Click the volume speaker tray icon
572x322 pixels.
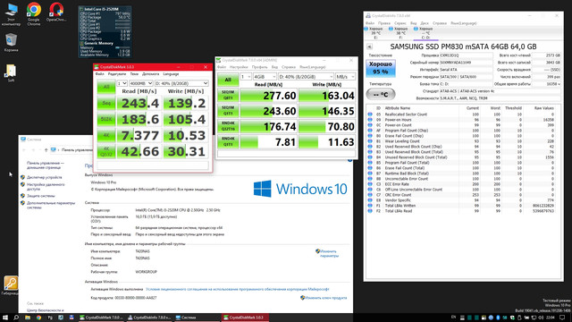pyautogui.click(x=541, y=318)
